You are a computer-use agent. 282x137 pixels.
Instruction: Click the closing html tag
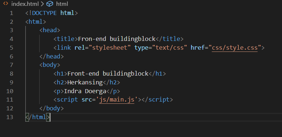click(x=38, y=117)
